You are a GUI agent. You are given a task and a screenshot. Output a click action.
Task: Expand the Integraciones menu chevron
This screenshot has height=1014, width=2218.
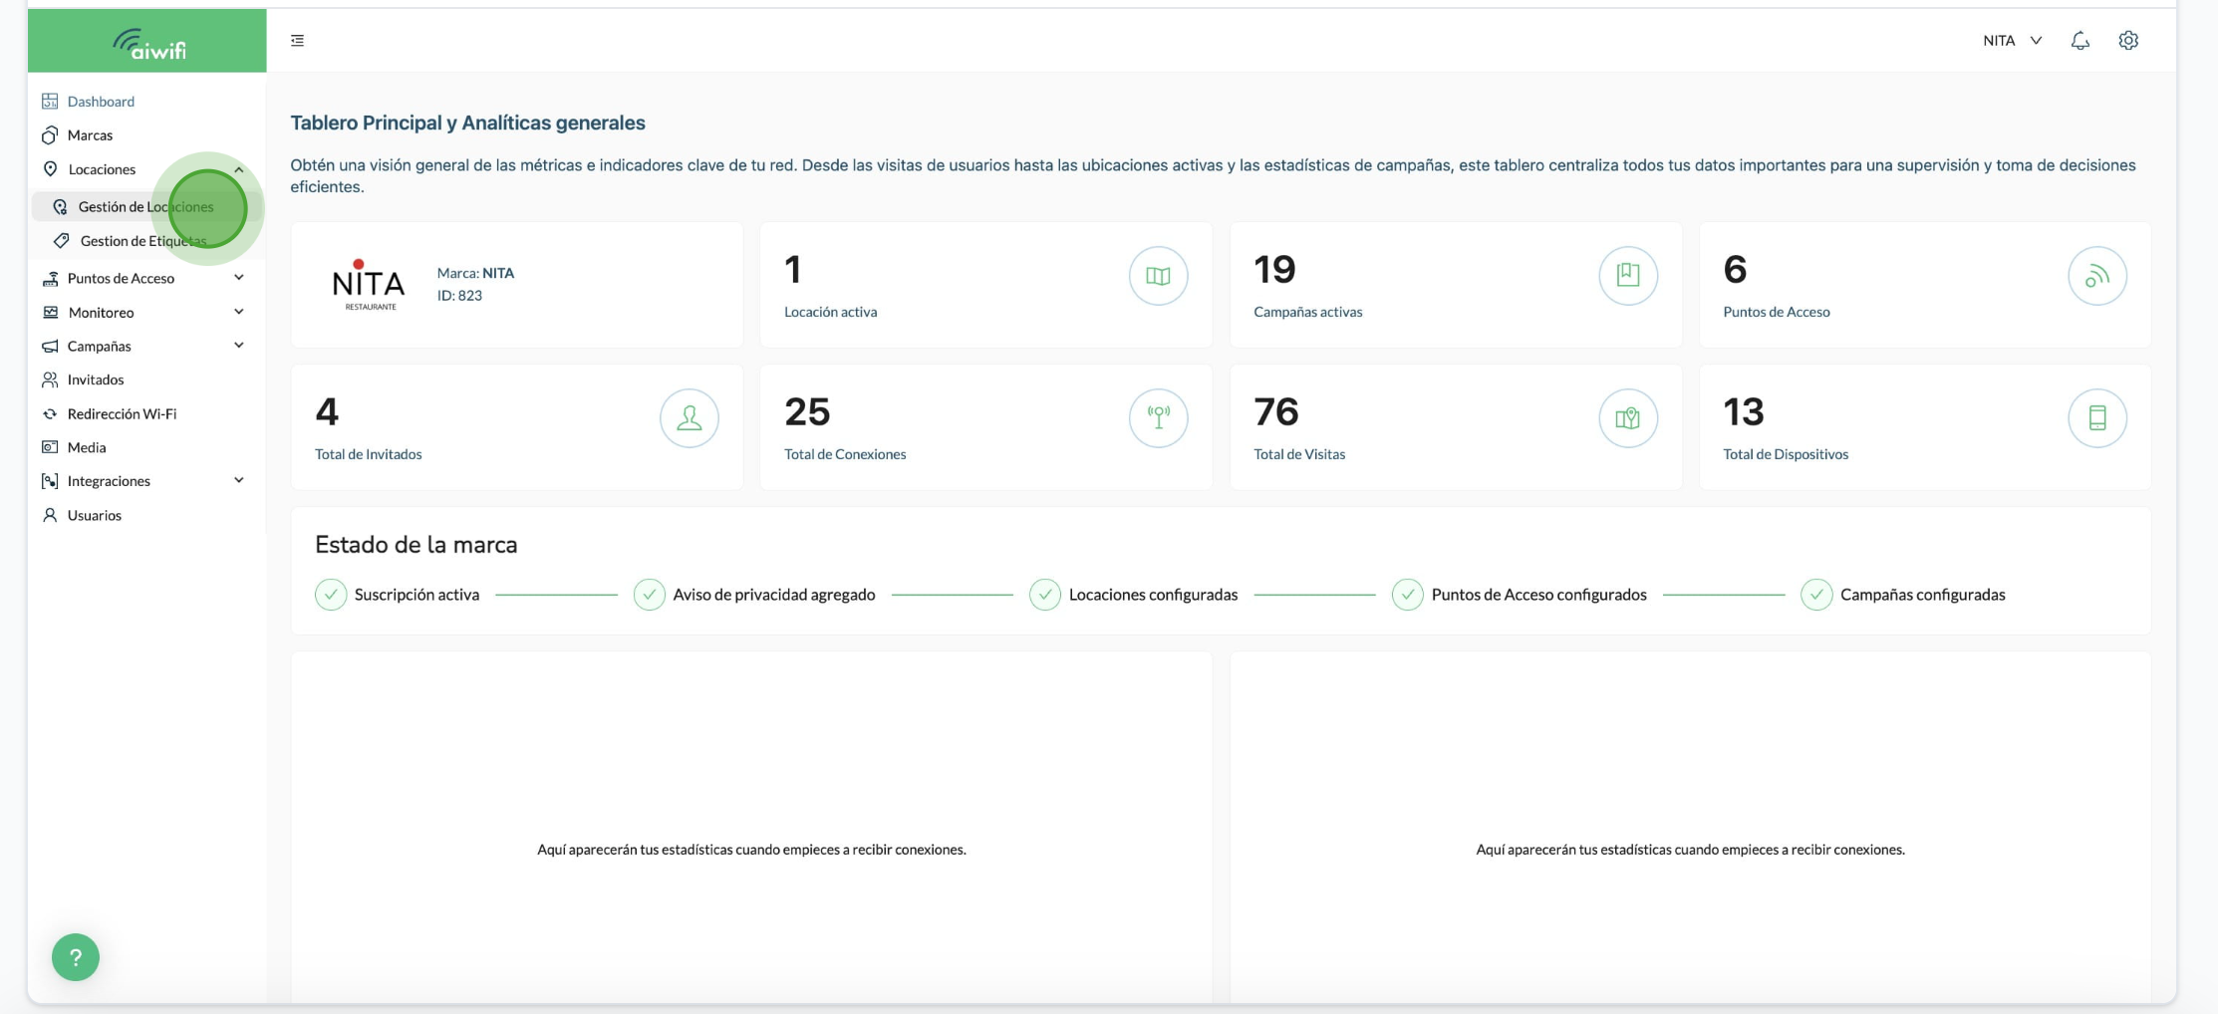239,480
